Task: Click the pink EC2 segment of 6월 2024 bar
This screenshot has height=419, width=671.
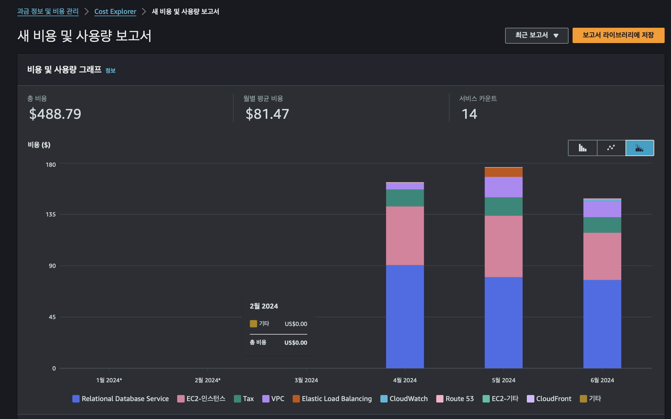Action: pyautogui.click(x=602, y=256)
